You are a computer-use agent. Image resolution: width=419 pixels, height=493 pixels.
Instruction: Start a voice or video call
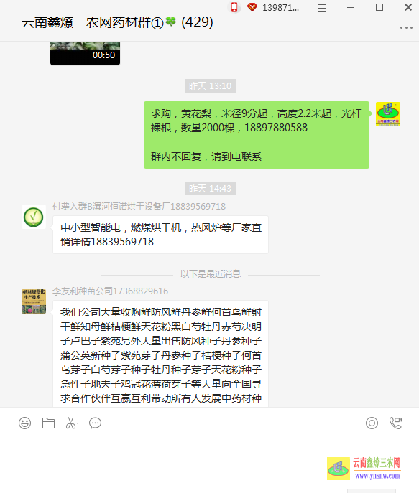(396, 423)
